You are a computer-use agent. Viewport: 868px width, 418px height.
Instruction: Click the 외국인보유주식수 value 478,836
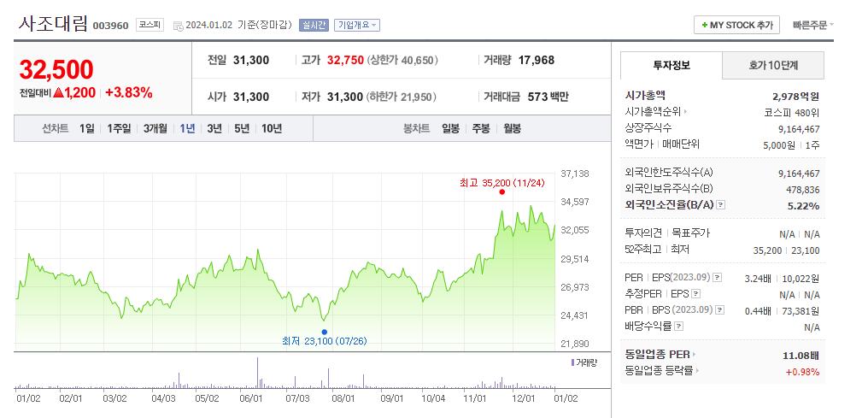point(803,190)
